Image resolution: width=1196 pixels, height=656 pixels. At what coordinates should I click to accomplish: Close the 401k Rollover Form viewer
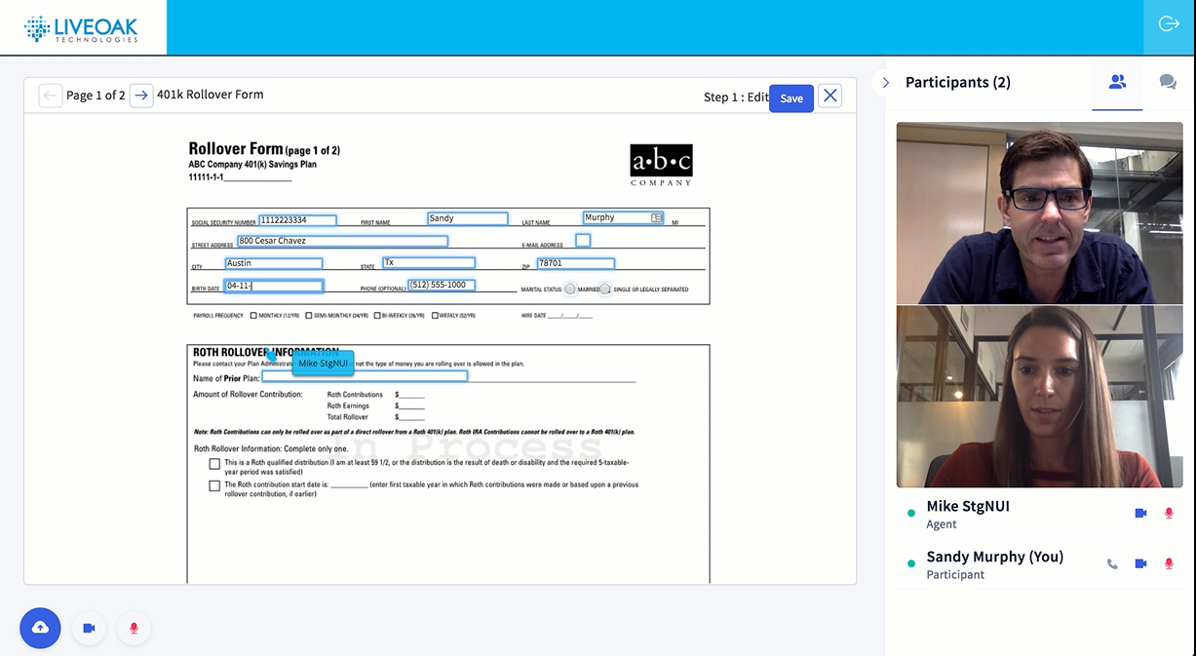pos(829,96)
